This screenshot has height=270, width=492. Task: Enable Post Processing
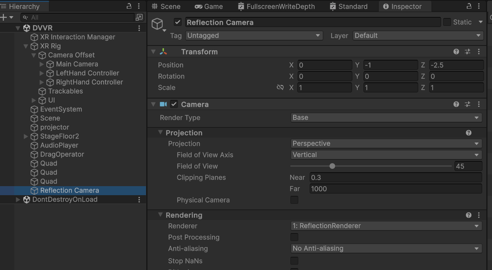[294, 237]
